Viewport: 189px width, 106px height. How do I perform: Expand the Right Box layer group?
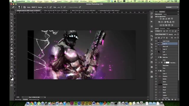[x=159, y=57]
